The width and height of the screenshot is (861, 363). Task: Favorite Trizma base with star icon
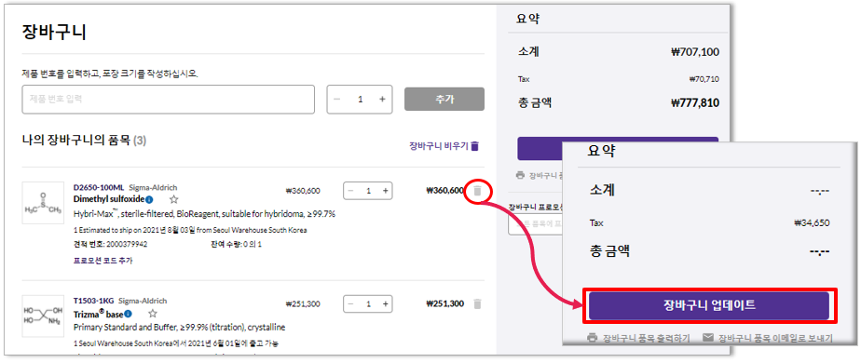click(153, 314)
